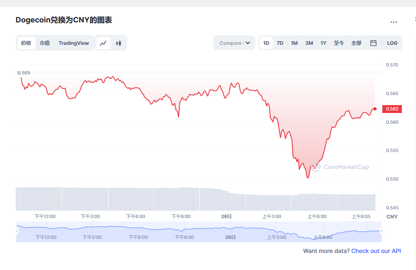Click the red endpoint dot on chart line

pos(375,109)
